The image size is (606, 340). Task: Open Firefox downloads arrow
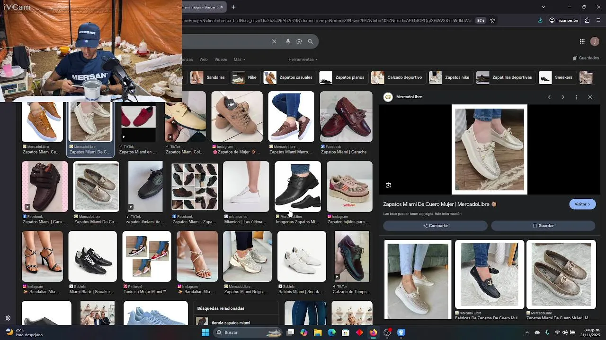(540, 20)
